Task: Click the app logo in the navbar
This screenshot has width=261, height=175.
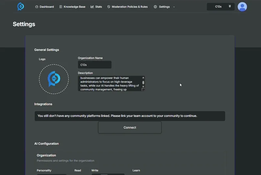Action: pyautogui.click(x=21, y=7)
